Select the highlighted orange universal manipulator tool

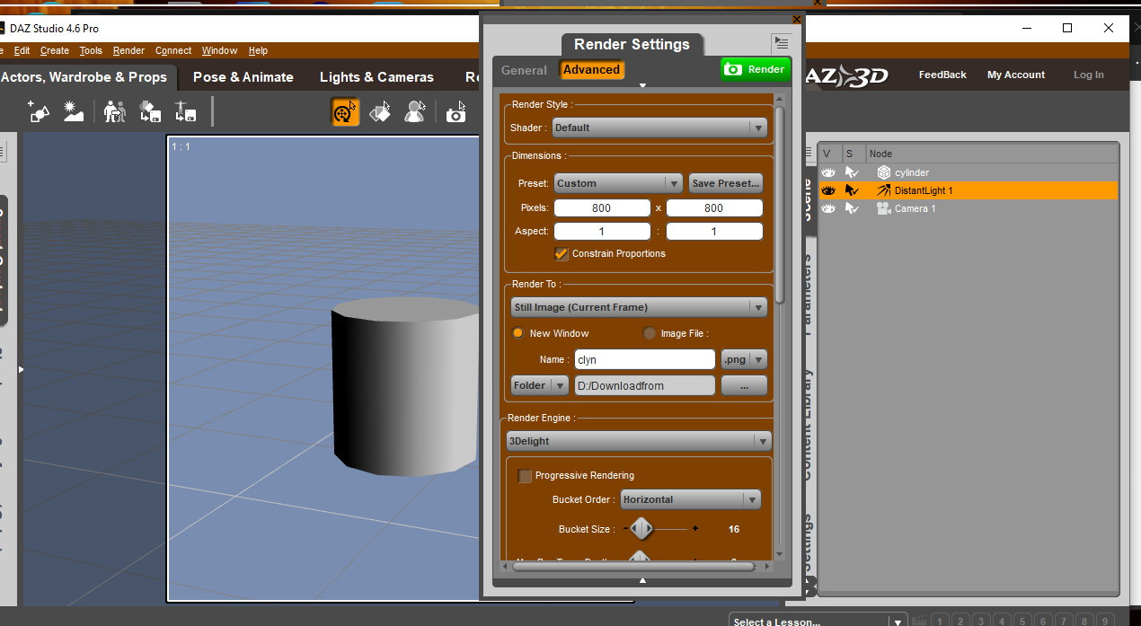[x=345, y=112]
